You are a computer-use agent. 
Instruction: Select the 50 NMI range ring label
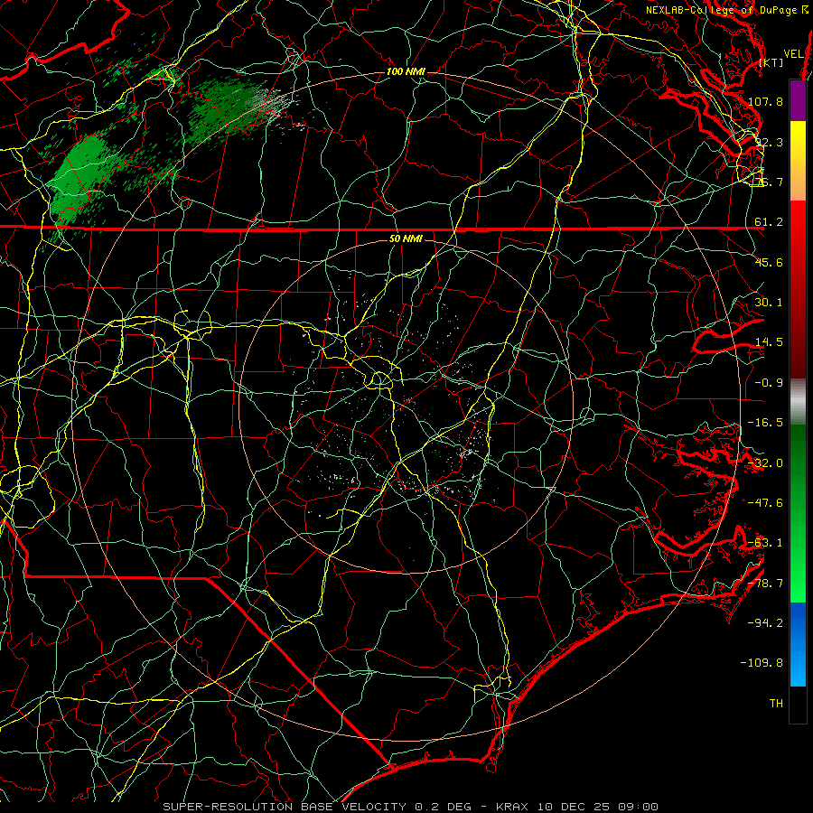pyautogui.click(x=406, y=238)
